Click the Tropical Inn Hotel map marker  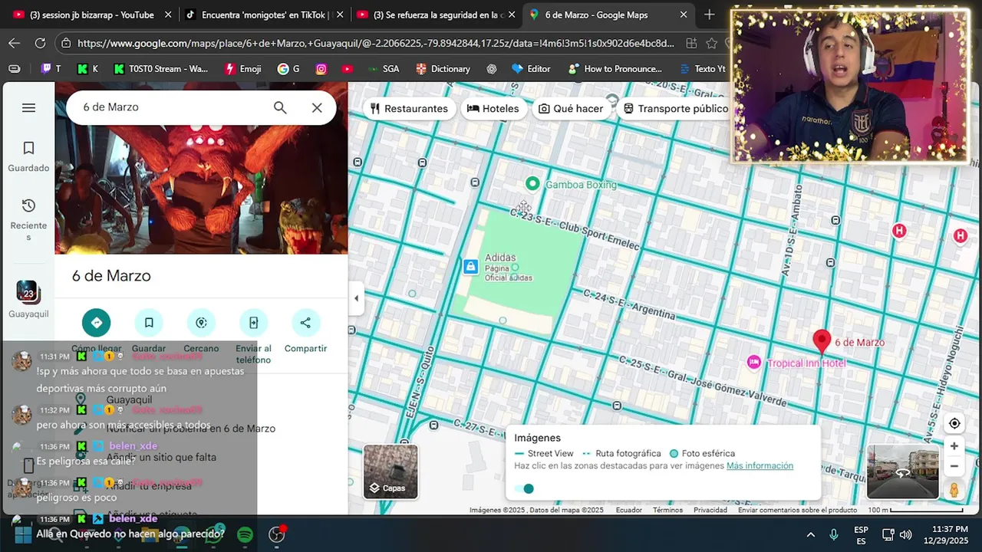pyautogui.click(x=754, y=363)
